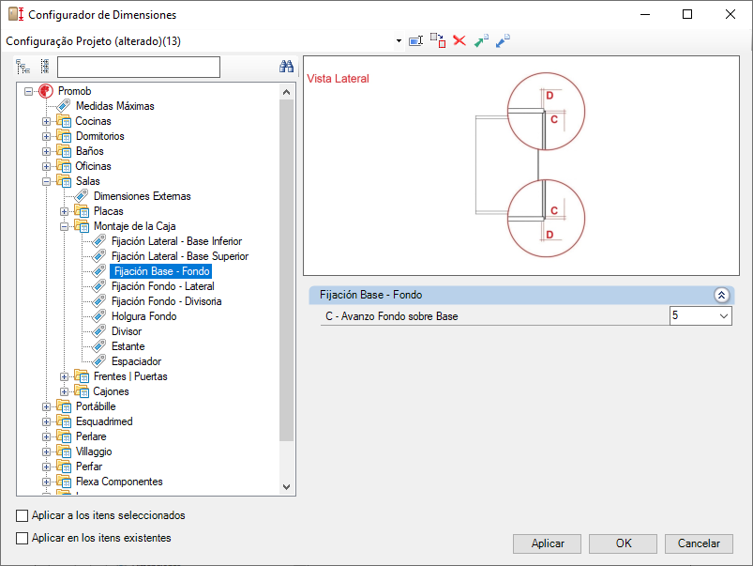This screenshot has width=753, height=566.
Task: Click the collapse all tree icon
Action: [x=45, y=67]
